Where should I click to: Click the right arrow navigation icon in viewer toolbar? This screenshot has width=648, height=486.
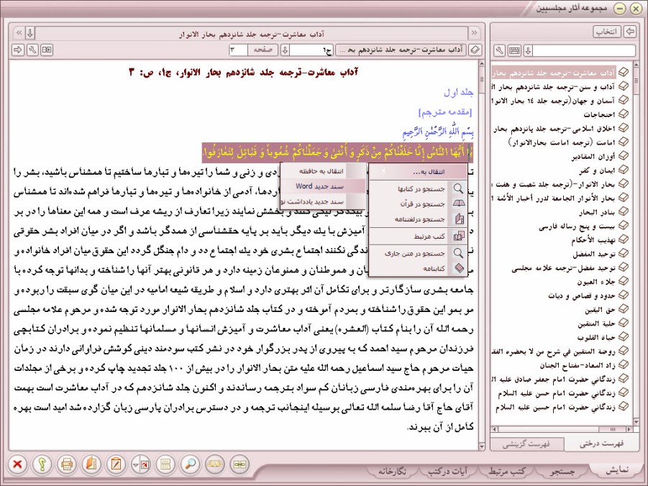[x=18, y=50]
